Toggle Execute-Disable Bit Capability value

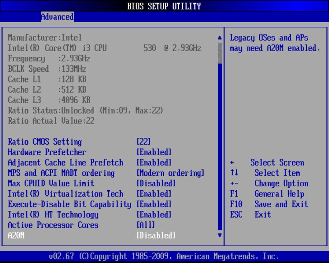[x=154, y=204]
